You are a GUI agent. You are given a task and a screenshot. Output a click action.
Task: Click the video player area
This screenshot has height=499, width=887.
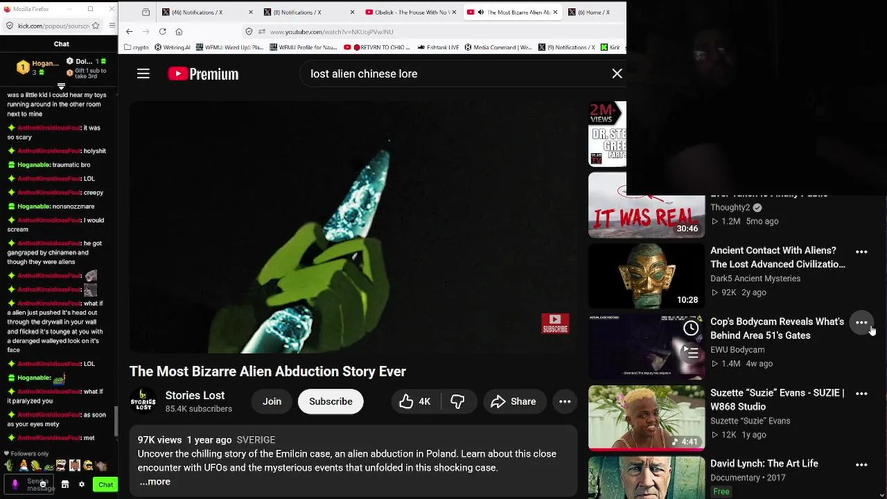click(353, 227)
